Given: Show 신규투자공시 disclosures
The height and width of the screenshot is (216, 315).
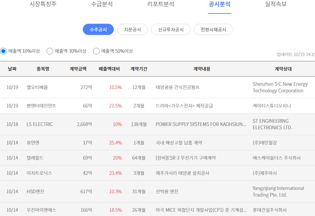Looking at the screenshot, I should coord(171,30).
